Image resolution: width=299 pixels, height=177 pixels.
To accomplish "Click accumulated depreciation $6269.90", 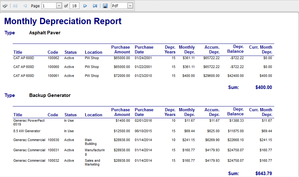I will click(x=212, y=140).
